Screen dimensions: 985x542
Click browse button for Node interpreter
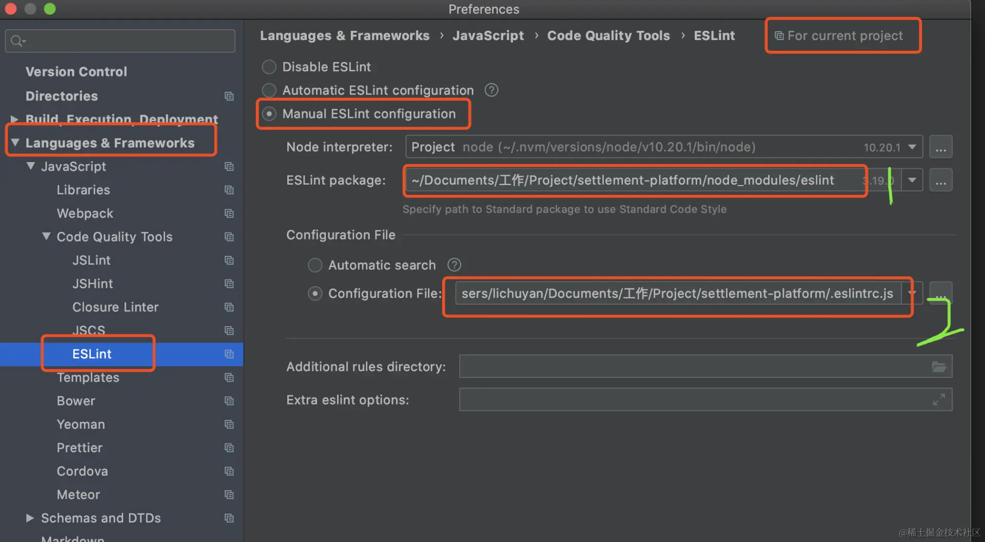click(940, 148)
